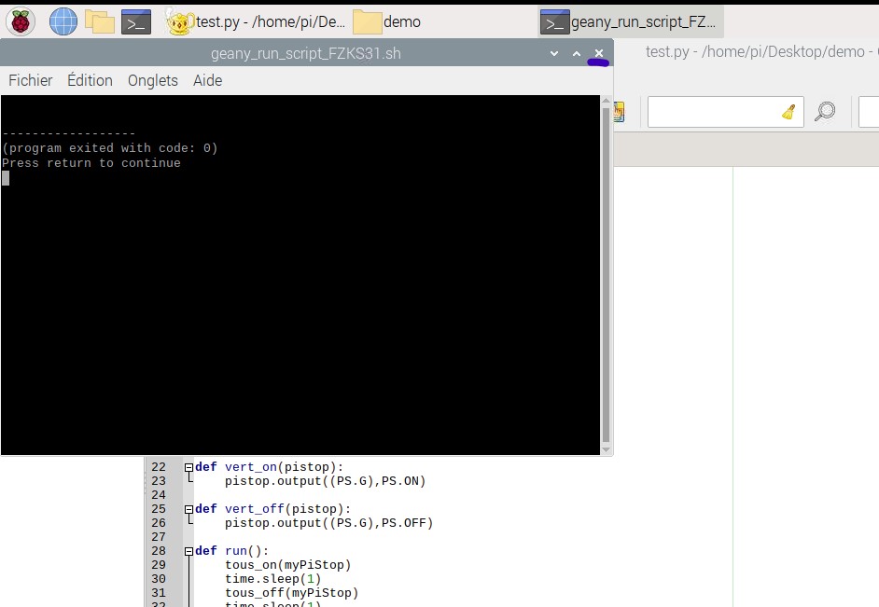Open the Fichier menu
Screen dimensions: 879x607
coord(31,80)
